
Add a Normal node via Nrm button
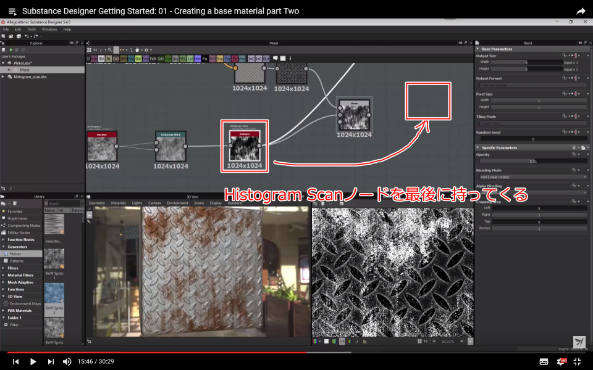198,59
